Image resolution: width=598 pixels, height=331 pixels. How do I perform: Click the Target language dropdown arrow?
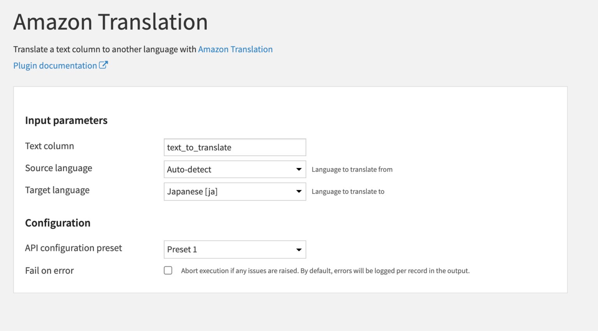point(299,191)
